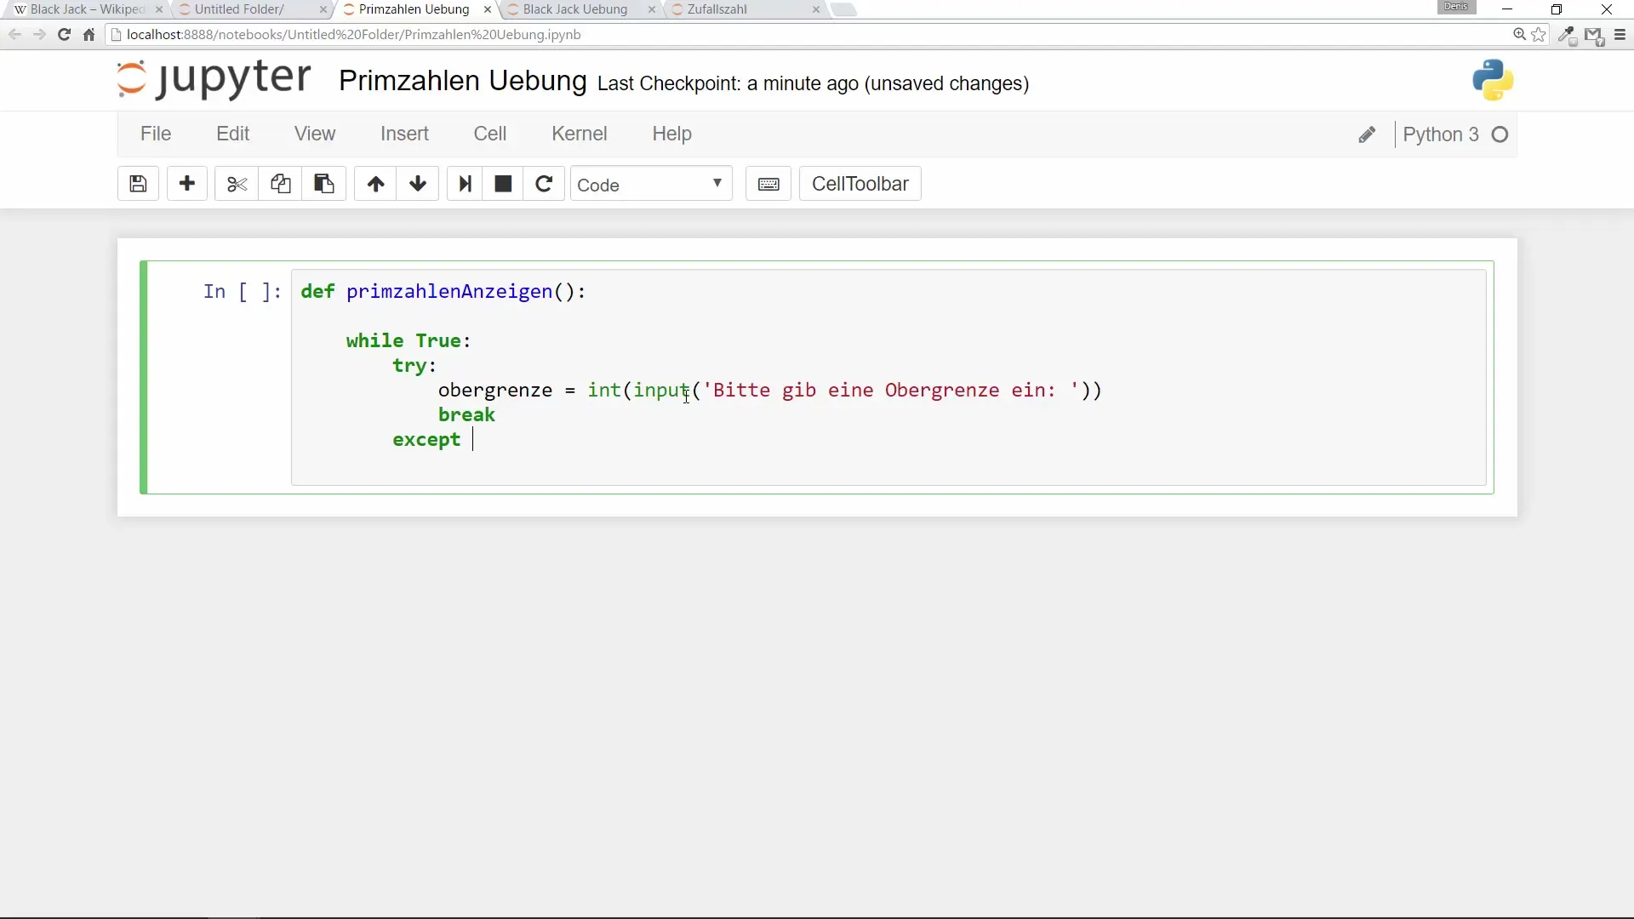Viewport: 1634px width, 919px height.
Task: Copy selected cell icon
Action: point(280,184)
